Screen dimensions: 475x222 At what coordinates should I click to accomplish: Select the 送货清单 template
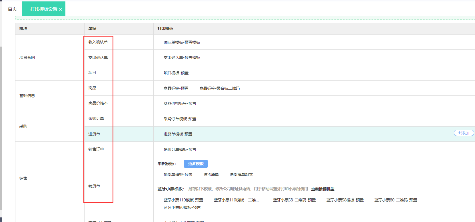pyautogui.click(x=211, y=175)
